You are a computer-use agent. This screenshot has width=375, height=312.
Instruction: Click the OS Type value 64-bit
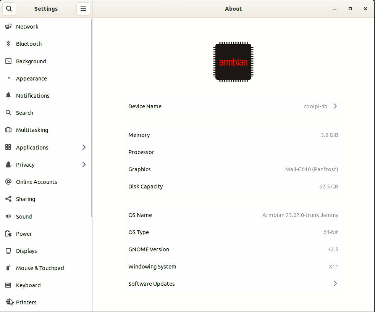click(331, 232)
